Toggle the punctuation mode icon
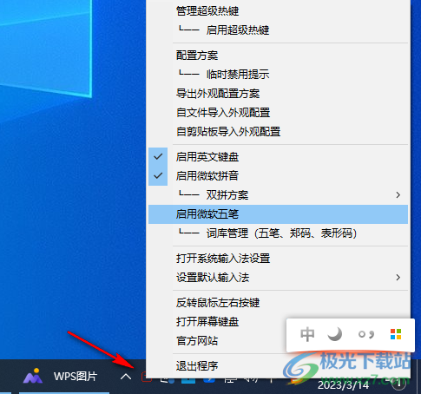The height and width of the screenshot is (394, 421). 366,335
